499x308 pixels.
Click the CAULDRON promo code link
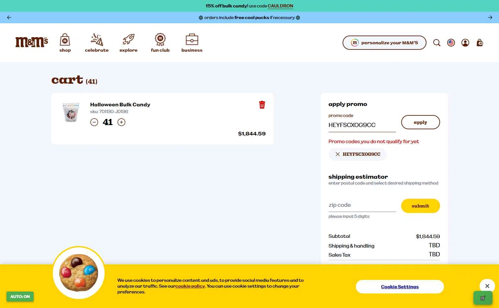pos(280,6)
